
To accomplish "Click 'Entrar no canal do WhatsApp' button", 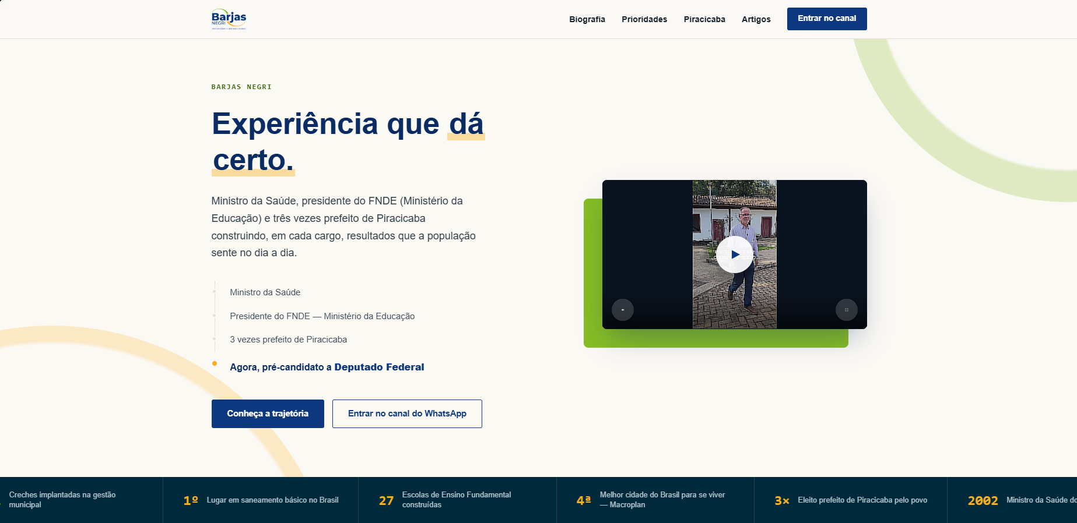I will click(407, 414).
